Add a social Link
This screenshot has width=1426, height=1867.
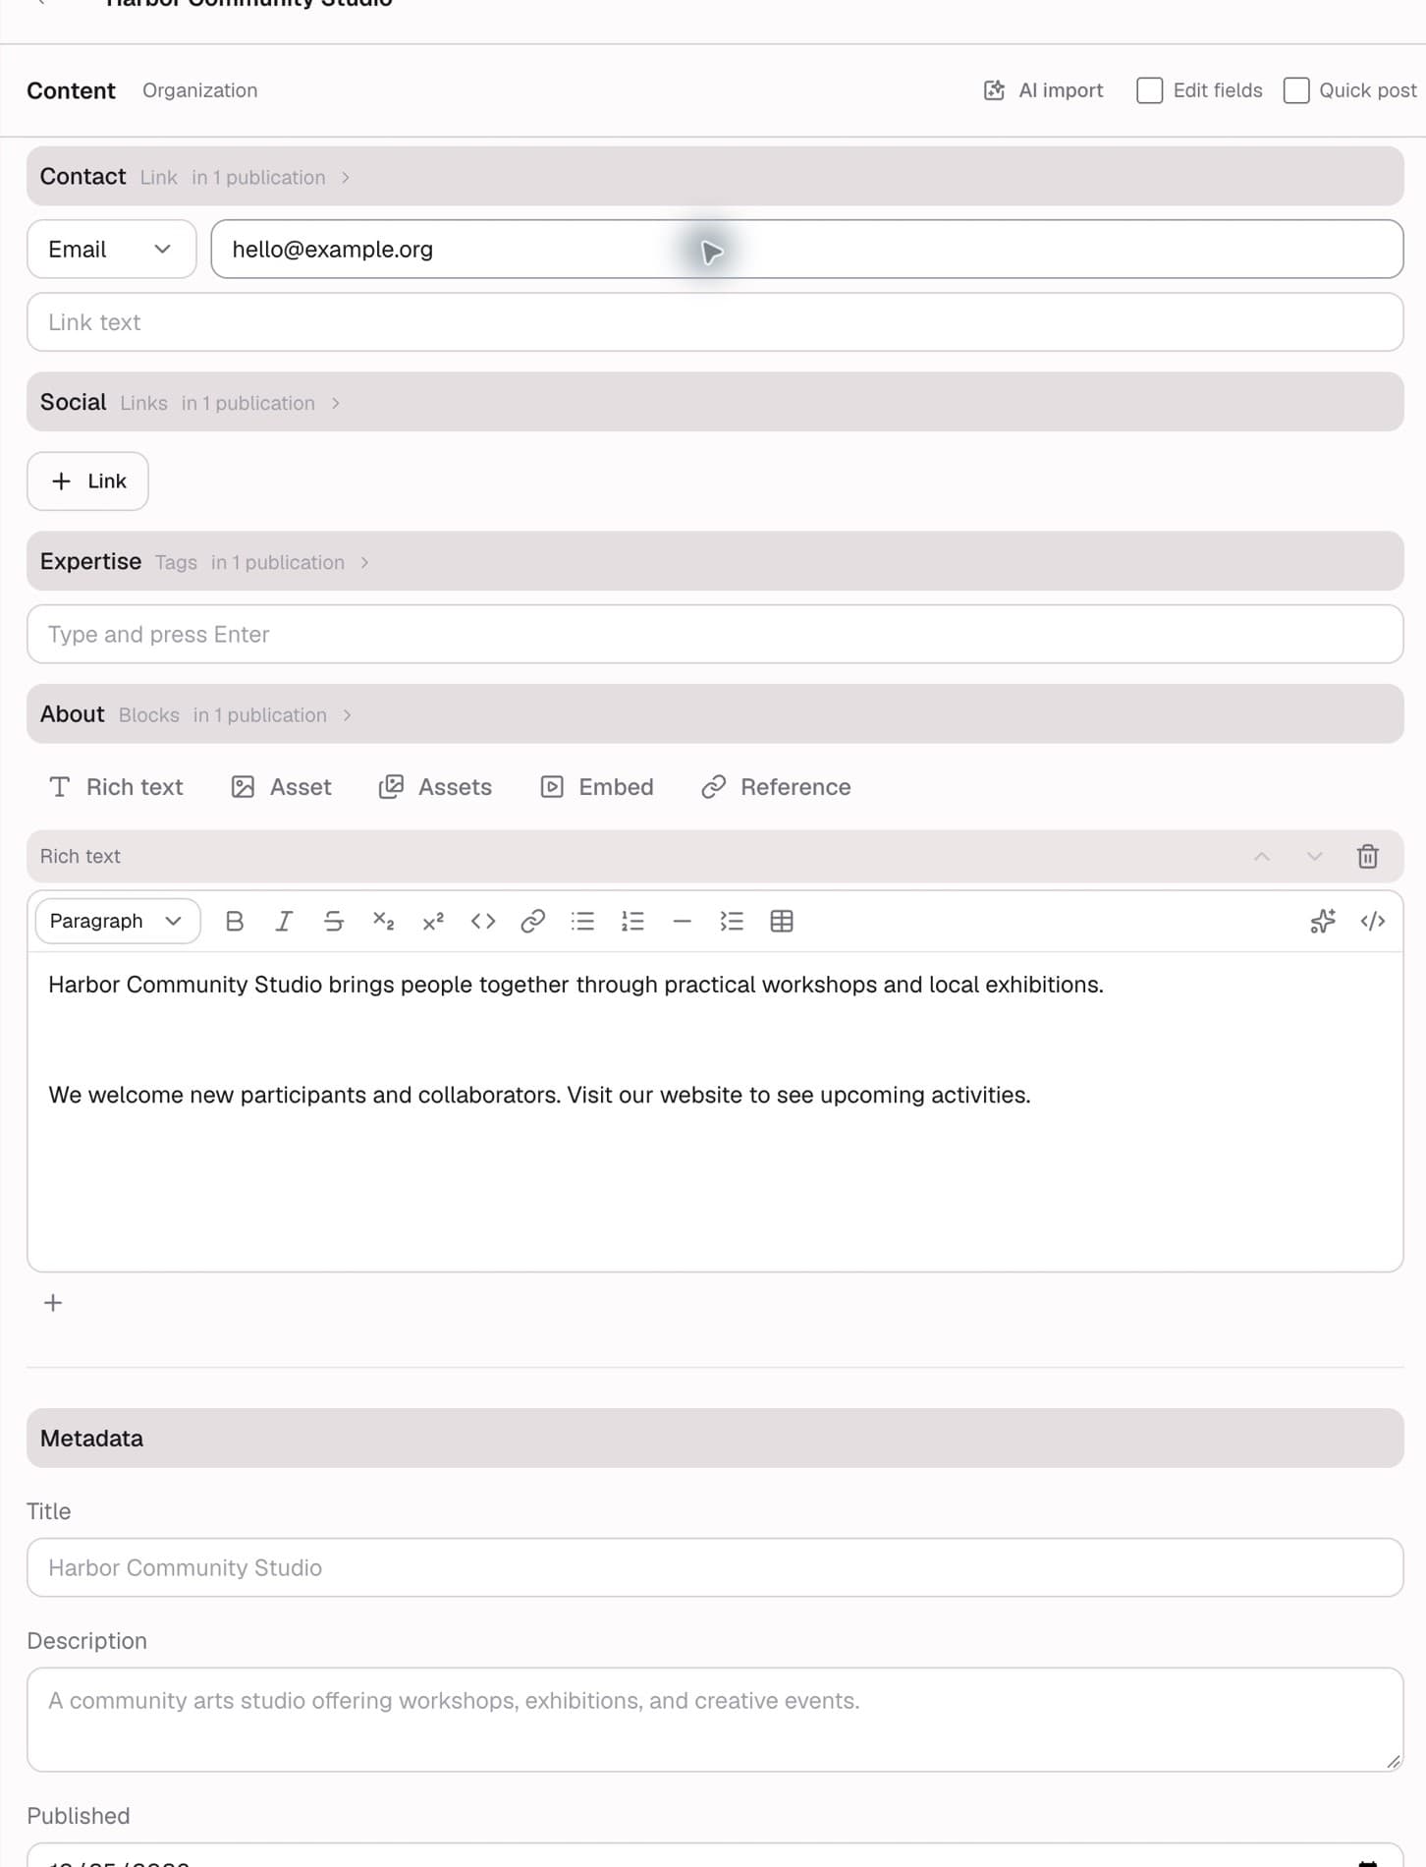tap(87, 481)
